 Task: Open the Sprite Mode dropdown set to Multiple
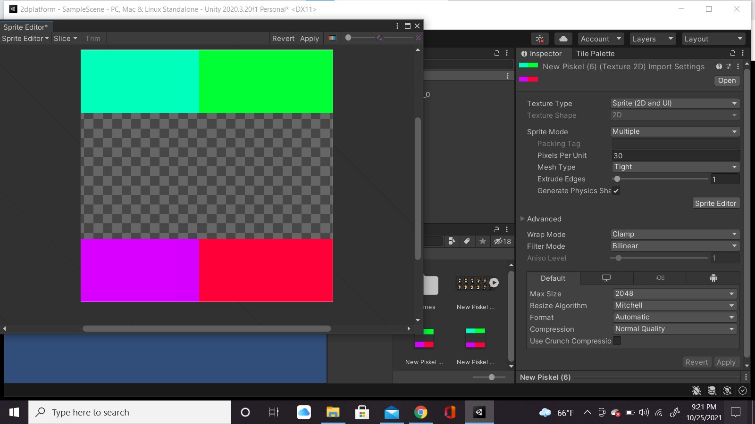coord(674,131)
